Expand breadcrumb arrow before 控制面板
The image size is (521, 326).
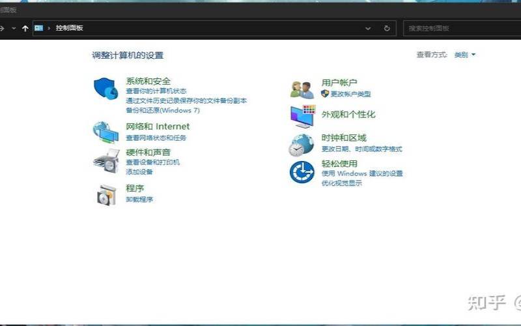(49, 28)
